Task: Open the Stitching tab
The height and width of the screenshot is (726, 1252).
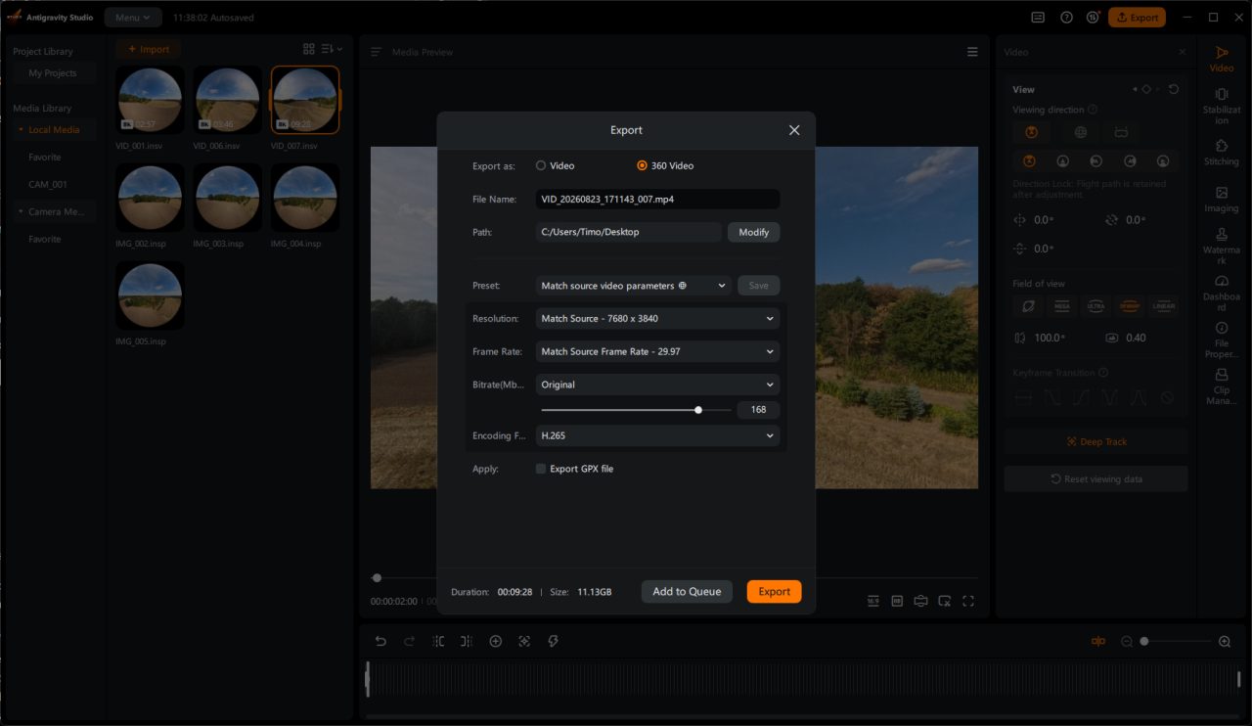Action: [1222, 153]
